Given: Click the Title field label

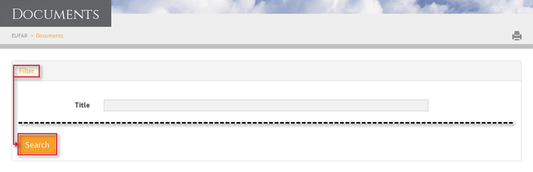Looking at the screenshot, I should pos(82,105).
